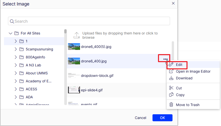Select Open in Image Editor option
Screen dimensions: 221x126
193,71
